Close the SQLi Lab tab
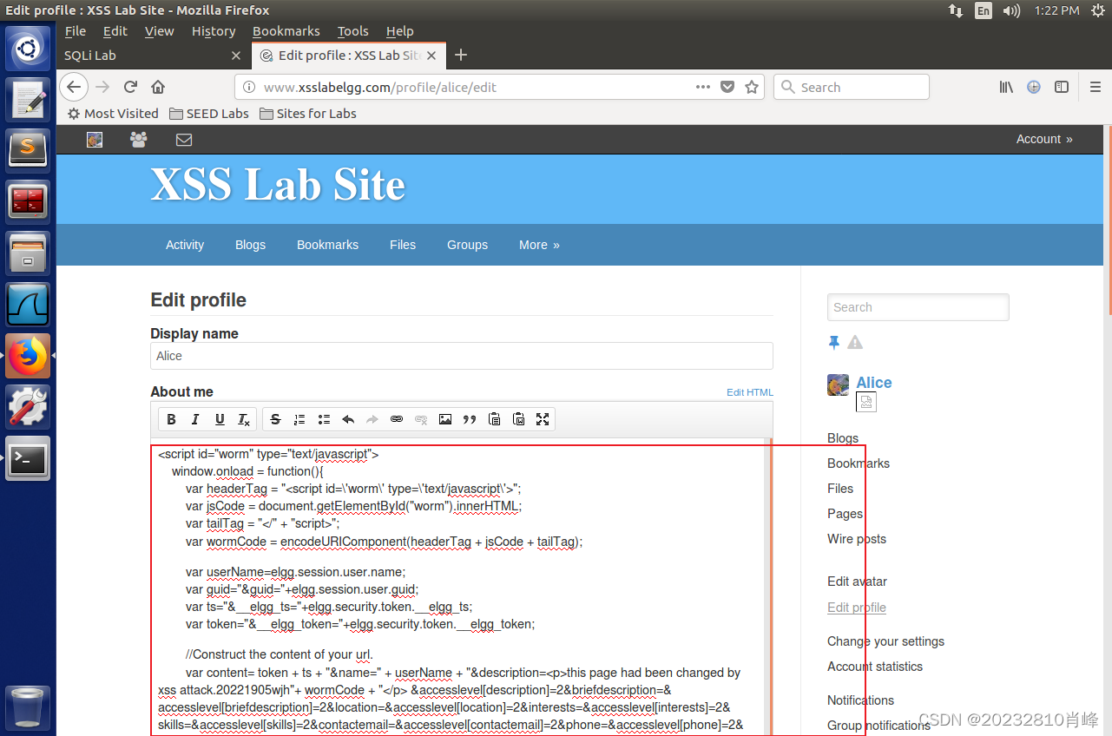This screenshot has width=1112, height=736. click(x=236, y=55)
